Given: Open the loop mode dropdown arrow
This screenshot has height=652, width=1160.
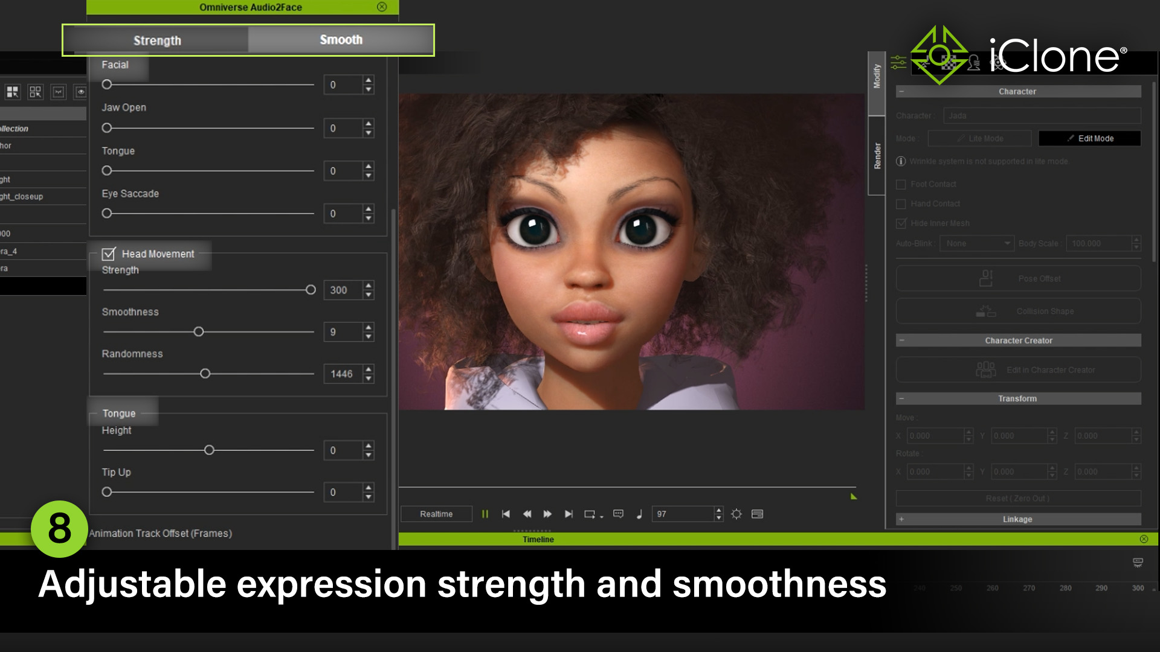Looking at the screenshot, I should click(x=601, y=516).
